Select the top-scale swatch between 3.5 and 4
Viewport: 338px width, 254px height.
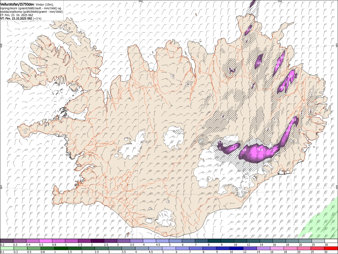coord(137,241)
